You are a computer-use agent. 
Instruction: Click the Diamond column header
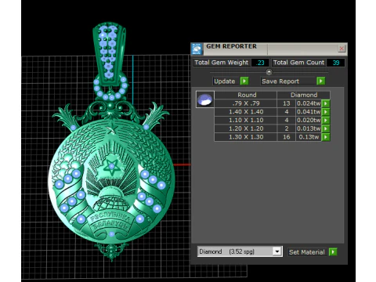(x=304, y=95)
